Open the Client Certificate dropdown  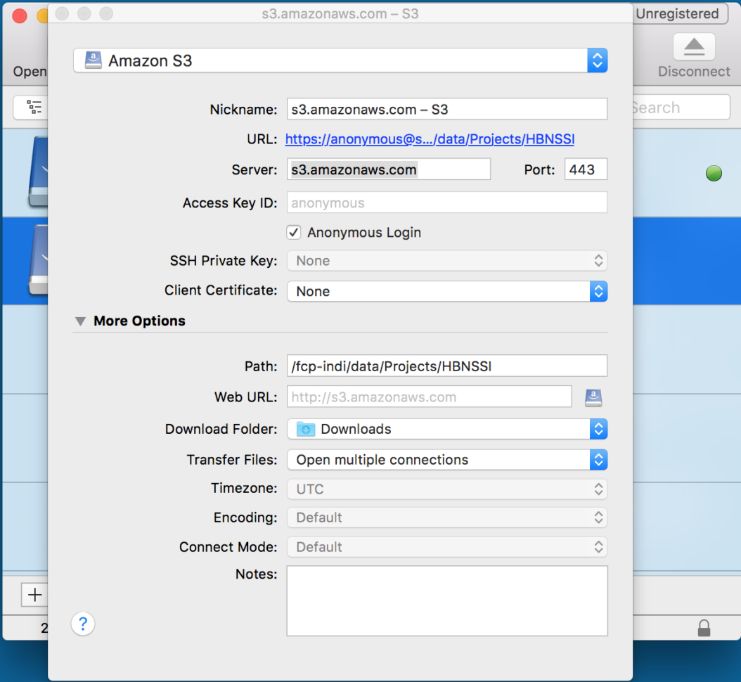pos(446,291)
